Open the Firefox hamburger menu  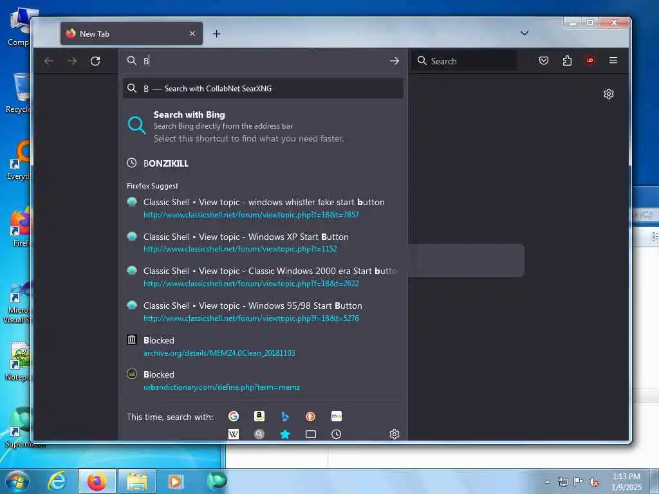(613, 60)
